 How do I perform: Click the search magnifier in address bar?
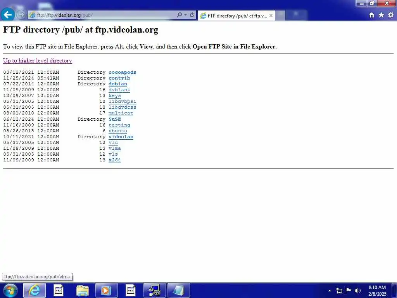[x=179, y=15]
